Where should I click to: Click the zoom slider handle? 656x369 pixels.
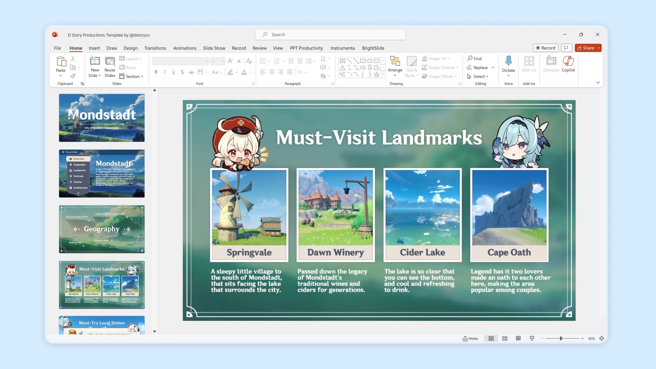tap(561, 338)
